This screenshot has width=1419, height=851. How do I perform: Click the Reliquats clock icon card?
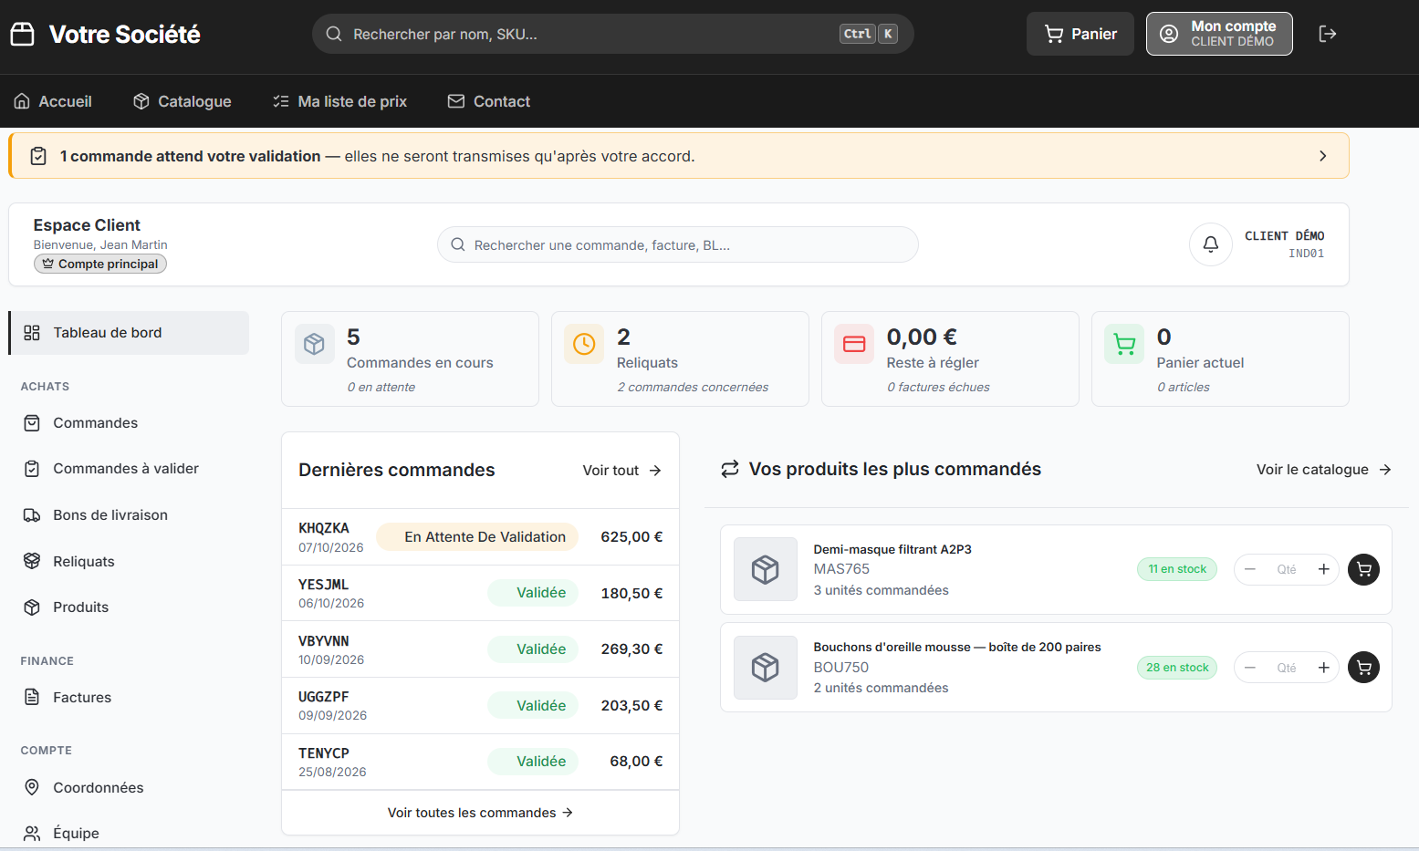tap(584, 344)
